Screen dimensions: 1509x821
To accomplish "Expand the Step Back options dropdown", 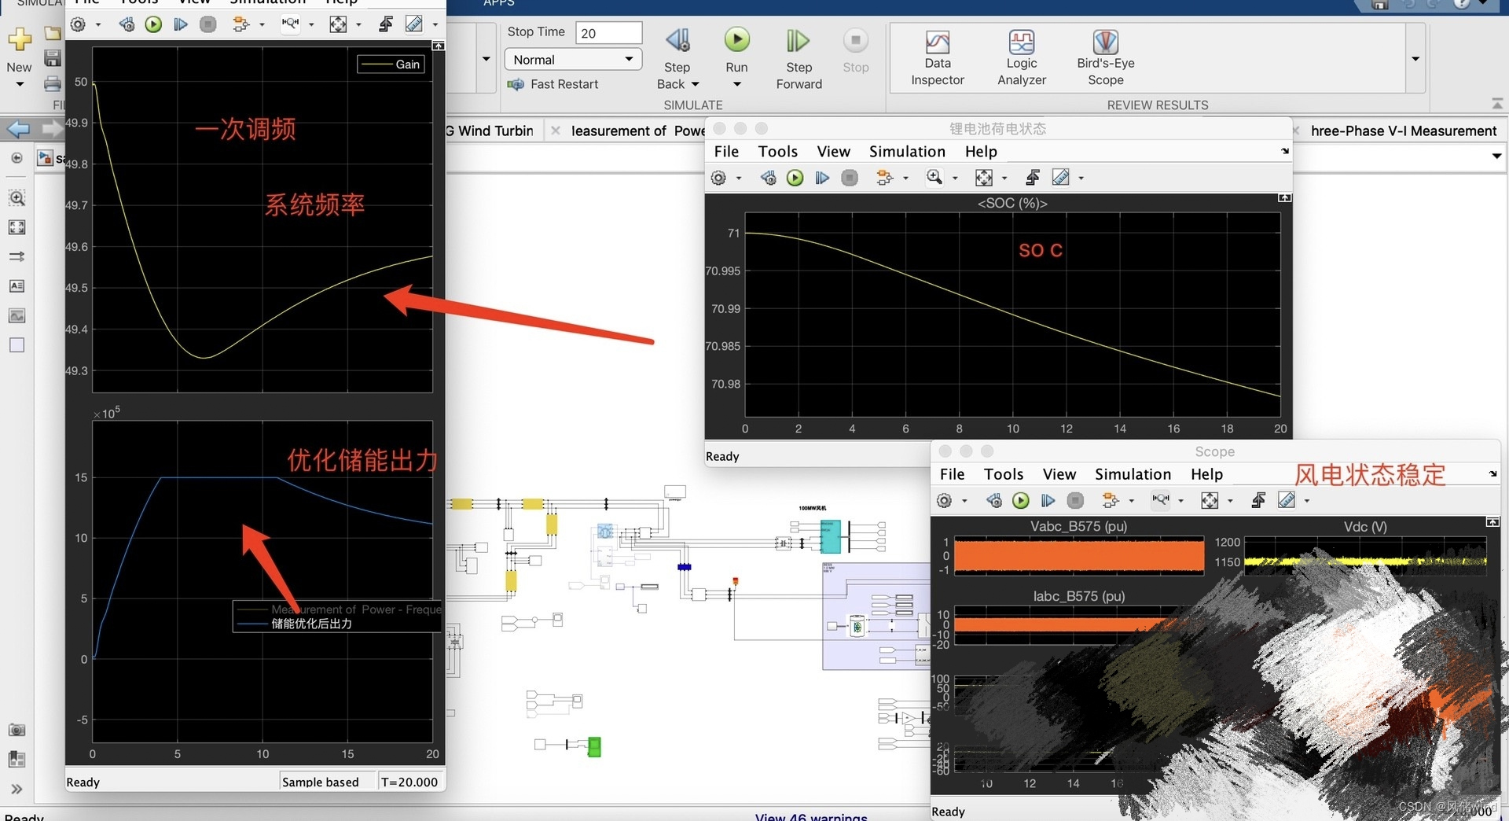I will [695, 84].
